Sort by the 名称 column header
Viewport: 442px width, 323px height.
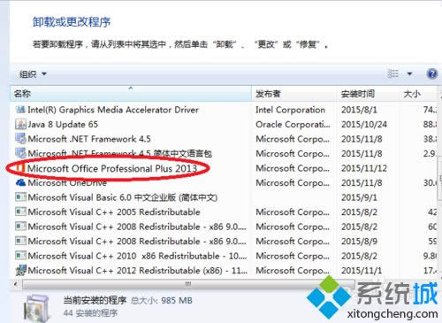131,94
